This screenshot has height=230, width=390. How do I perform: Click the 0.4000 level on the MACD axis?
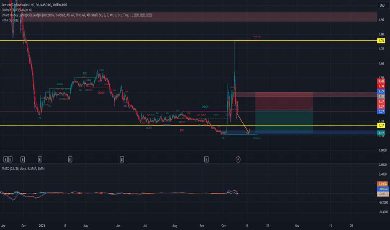382,174
